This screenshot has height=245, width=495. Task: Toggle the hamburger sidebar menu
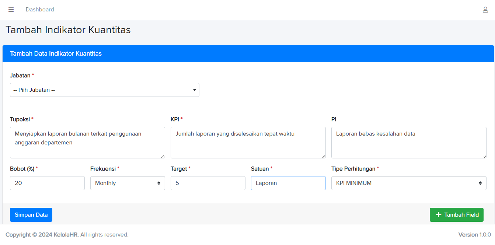coord(11,10)
